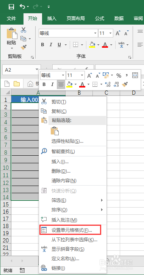
Task: Click mini toolbar Decrease Font Size
Action: 98,76
